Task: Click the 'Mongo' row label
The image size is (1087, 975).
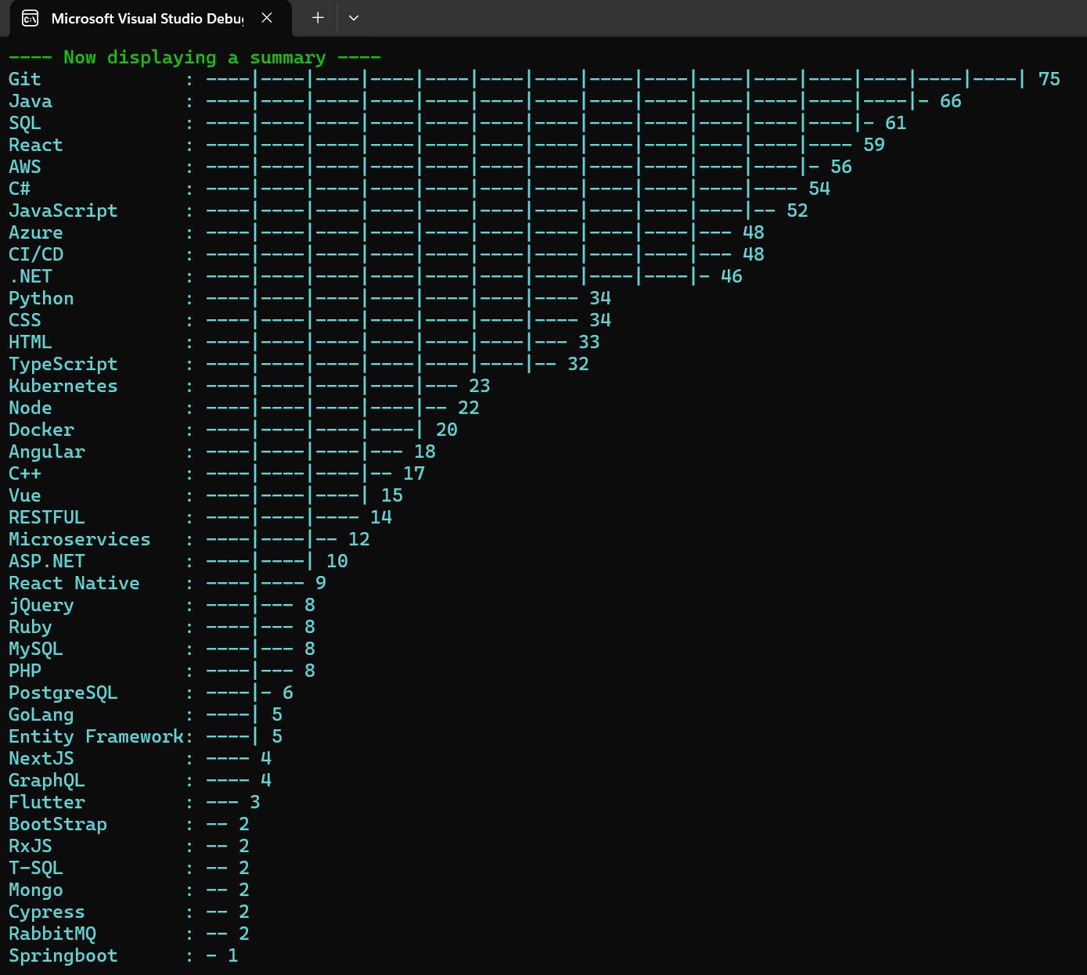Action: [x=36, y=890]
